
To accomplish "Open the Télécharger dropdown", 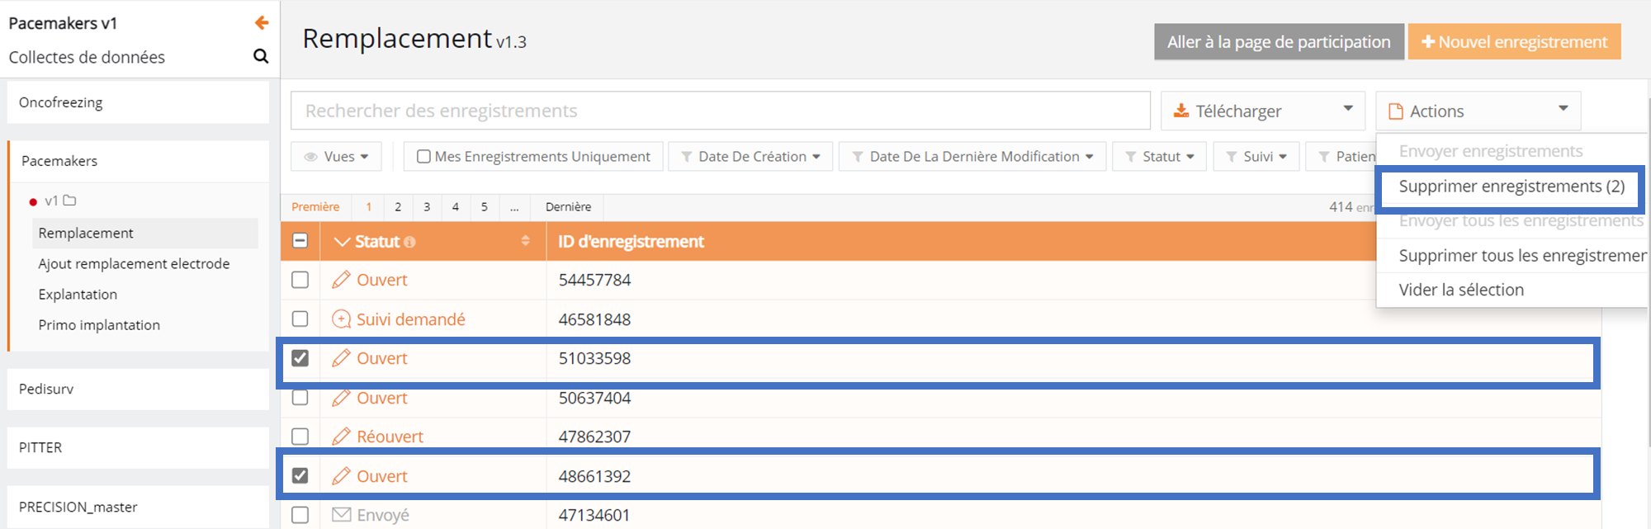I will pyautogui.click(x=1262, y=111).
